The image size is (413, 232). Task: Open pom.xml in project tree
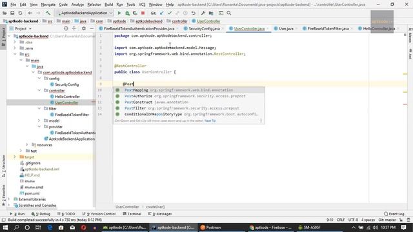coord(32,193)
